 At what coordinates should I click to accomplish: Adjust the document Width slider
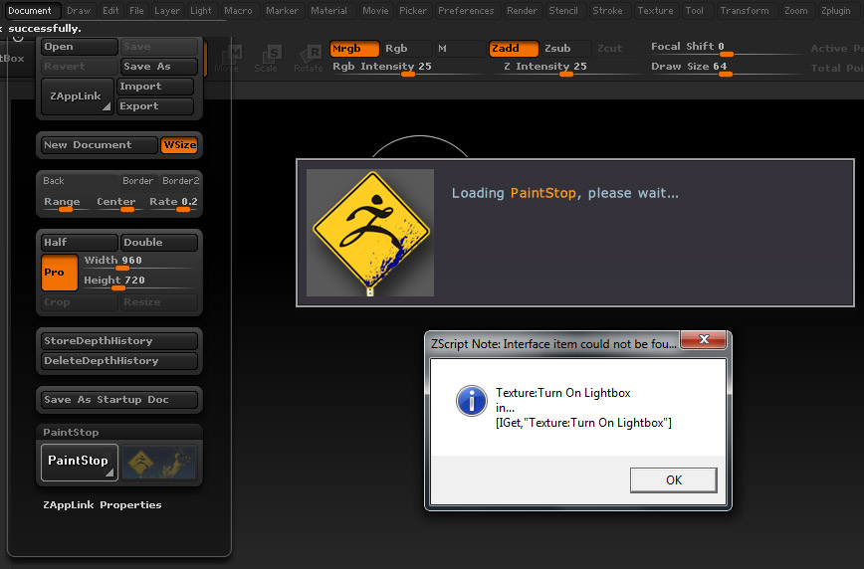[x=140, y=263]
